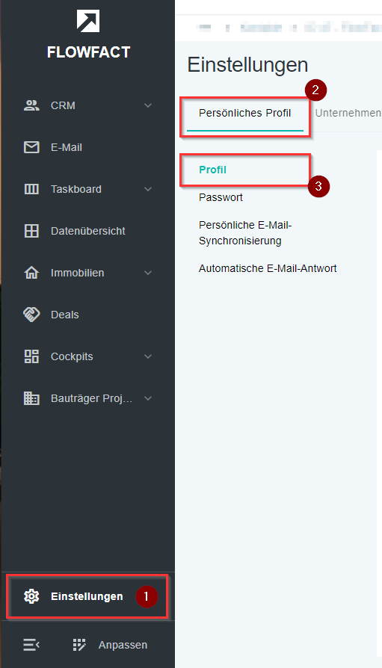
Task: Open E-Mail via the envelope icon
Action: (31, 147)
